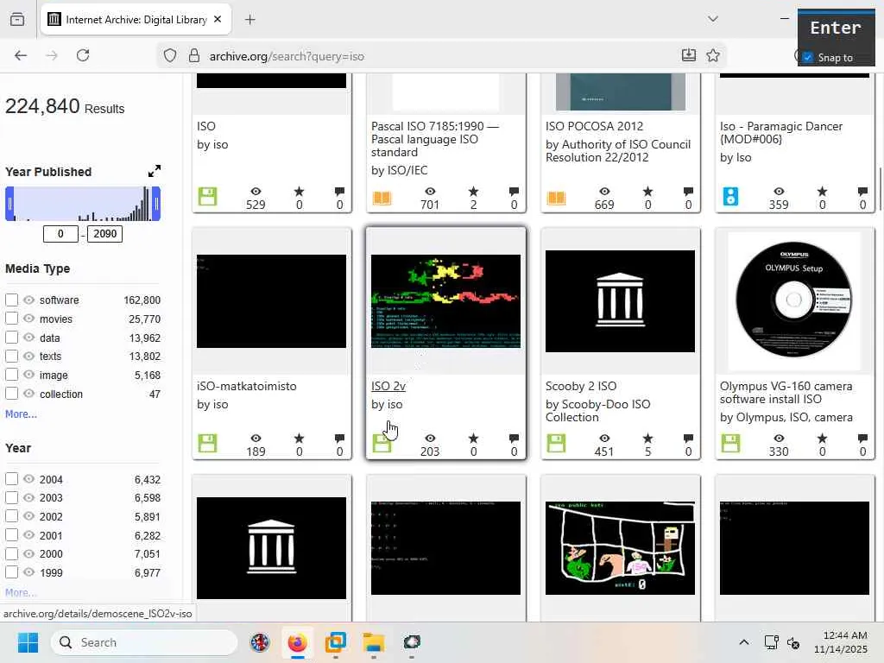
Task: Click the hand-drawn cartoon game thumbnail
Action: point(620,548)
